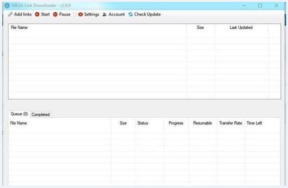Screen dimensions: 288x188
Task: Click the red Pause icon
Action: [x=55, y=14]
